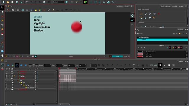The height and width of the screenshot is (106, 189).
Task: Click the Start frame input field
Action: 59,65
